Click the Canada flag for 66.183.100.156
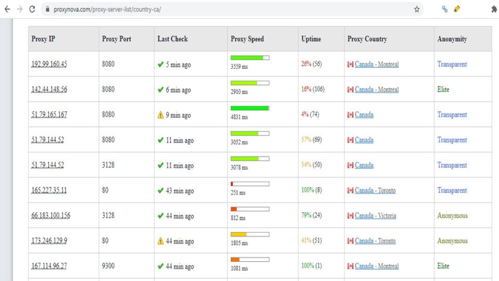Screen dimensions: 499x281 coord(350,216)
